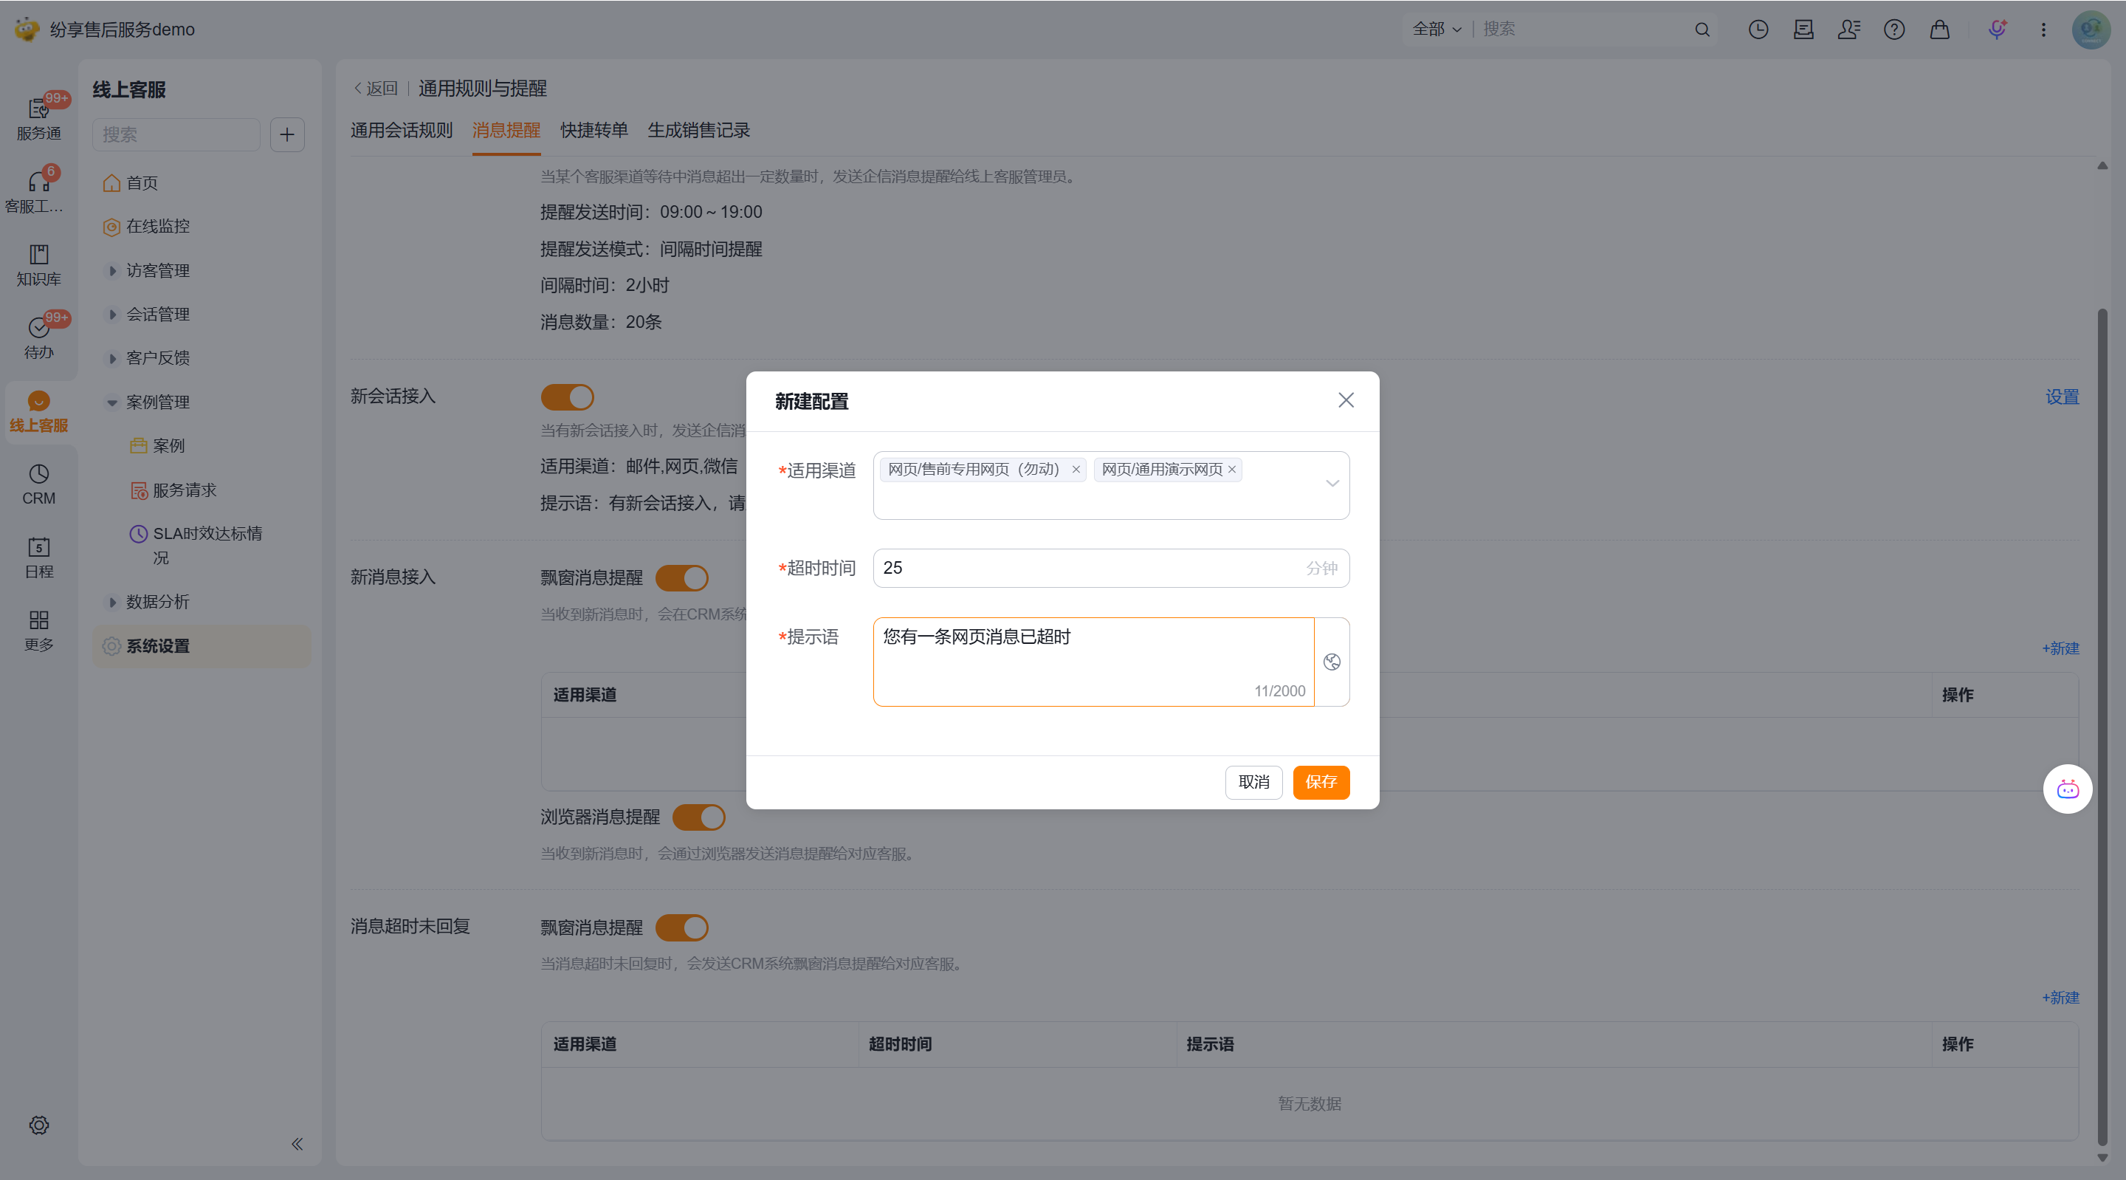Click the floating chatbot assistant icon

coord(2067,789)
